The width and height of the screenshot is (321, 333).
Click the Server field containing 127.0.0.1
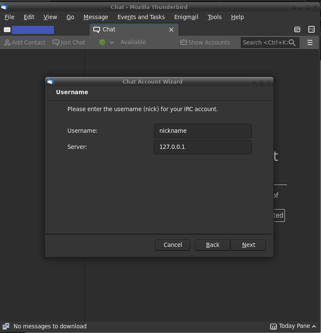click(x=203, y=147)
